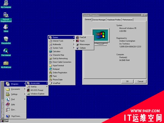The height and width of the screenshot is (123, 164).
Task: Open the HyperTerminal folder entry
Action: 62,66
